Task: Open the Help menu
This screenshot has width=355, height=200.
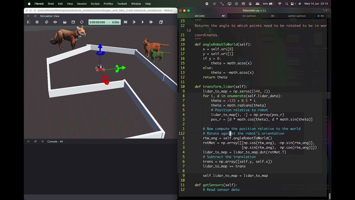Action: pos(148,4)
